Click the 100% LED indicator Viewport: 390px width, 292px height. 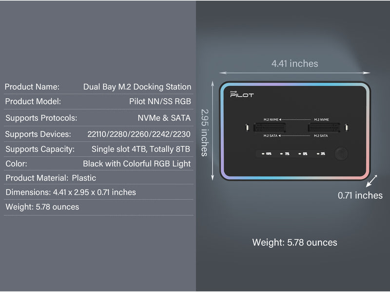[266, 154]
